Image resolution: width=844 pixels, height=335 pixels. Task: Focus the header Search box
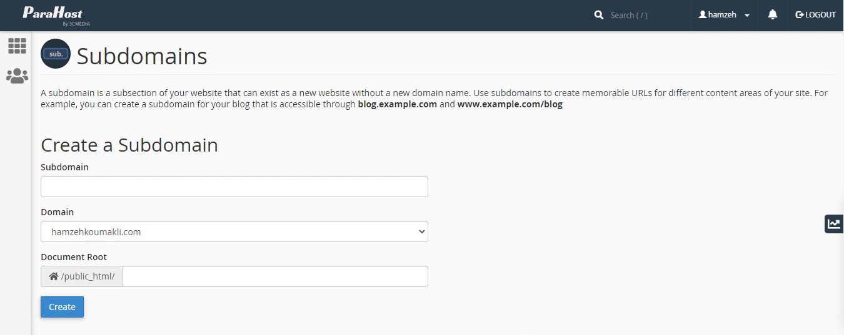[x=644, y=15]
